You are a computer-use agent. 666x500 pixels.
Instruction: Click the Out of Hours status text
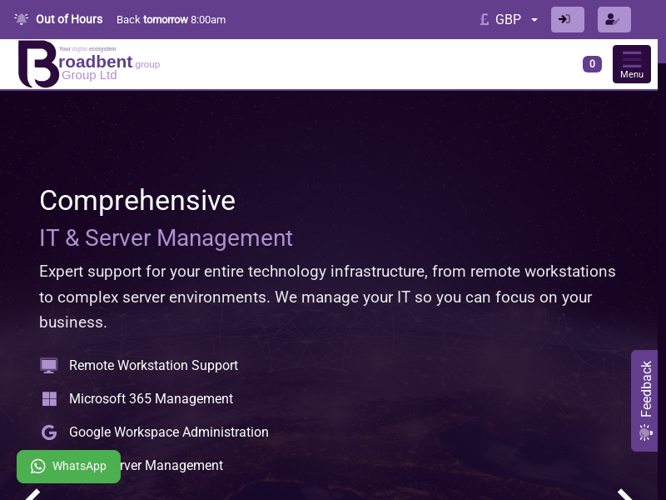[69, 19]
